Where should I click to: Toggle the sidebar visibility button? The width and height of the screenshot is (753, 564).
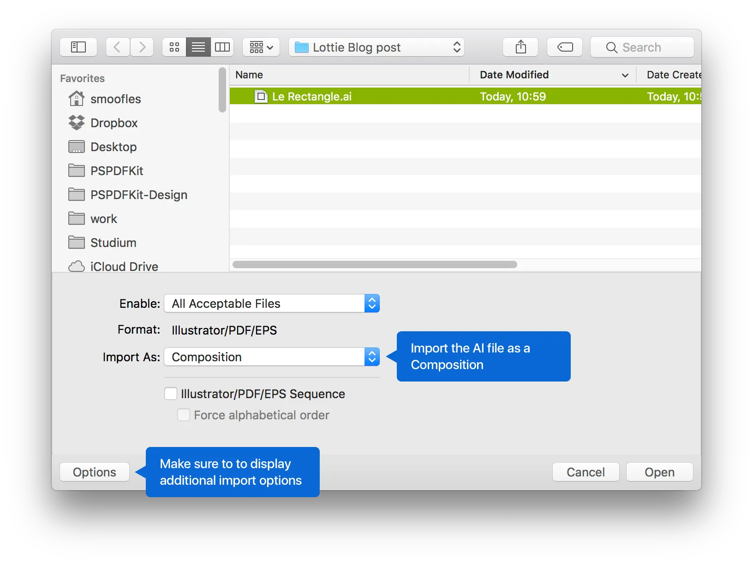click(78, 47)
